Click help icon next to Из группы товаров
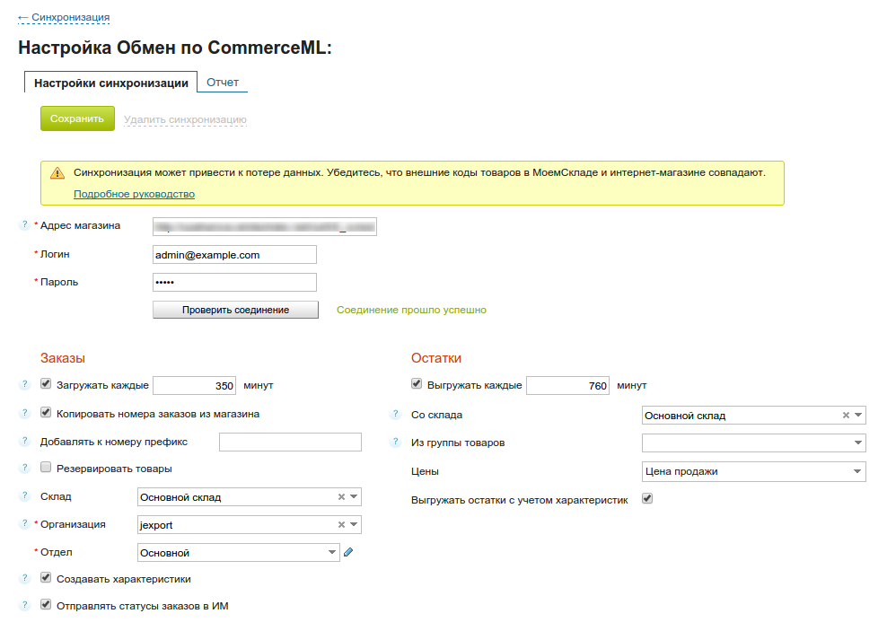Viewport: 887px width, 631px height. (395, 443)
